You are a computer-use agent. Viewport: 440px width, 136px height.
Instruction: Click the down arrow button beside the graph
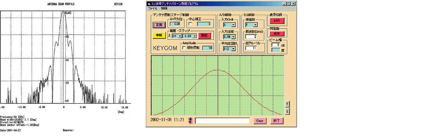point(287,111)
